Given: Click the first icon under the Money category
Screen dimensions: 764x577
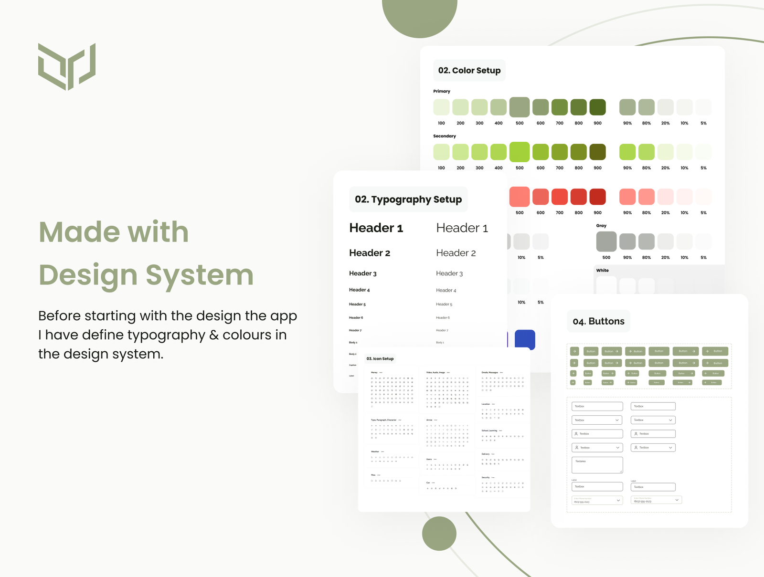Looking at the screenshot, I should 372,378.
